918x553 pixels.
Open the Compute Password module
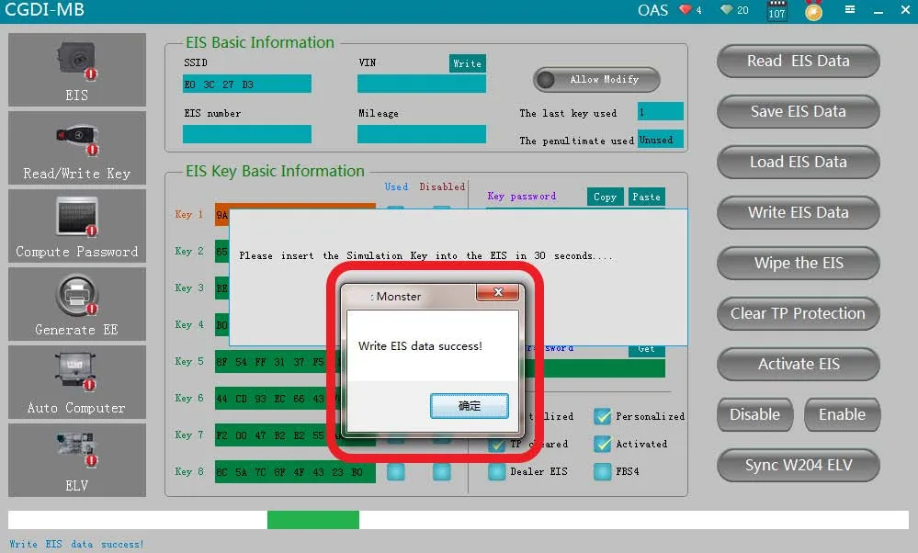(x=76, y=226)
